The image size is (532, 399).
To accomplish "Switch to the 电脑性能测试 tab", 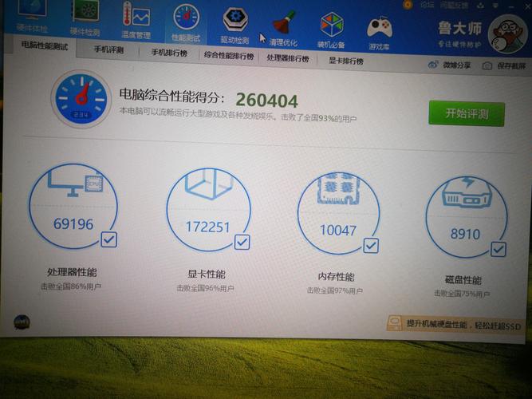I will [x=45, y=45].
